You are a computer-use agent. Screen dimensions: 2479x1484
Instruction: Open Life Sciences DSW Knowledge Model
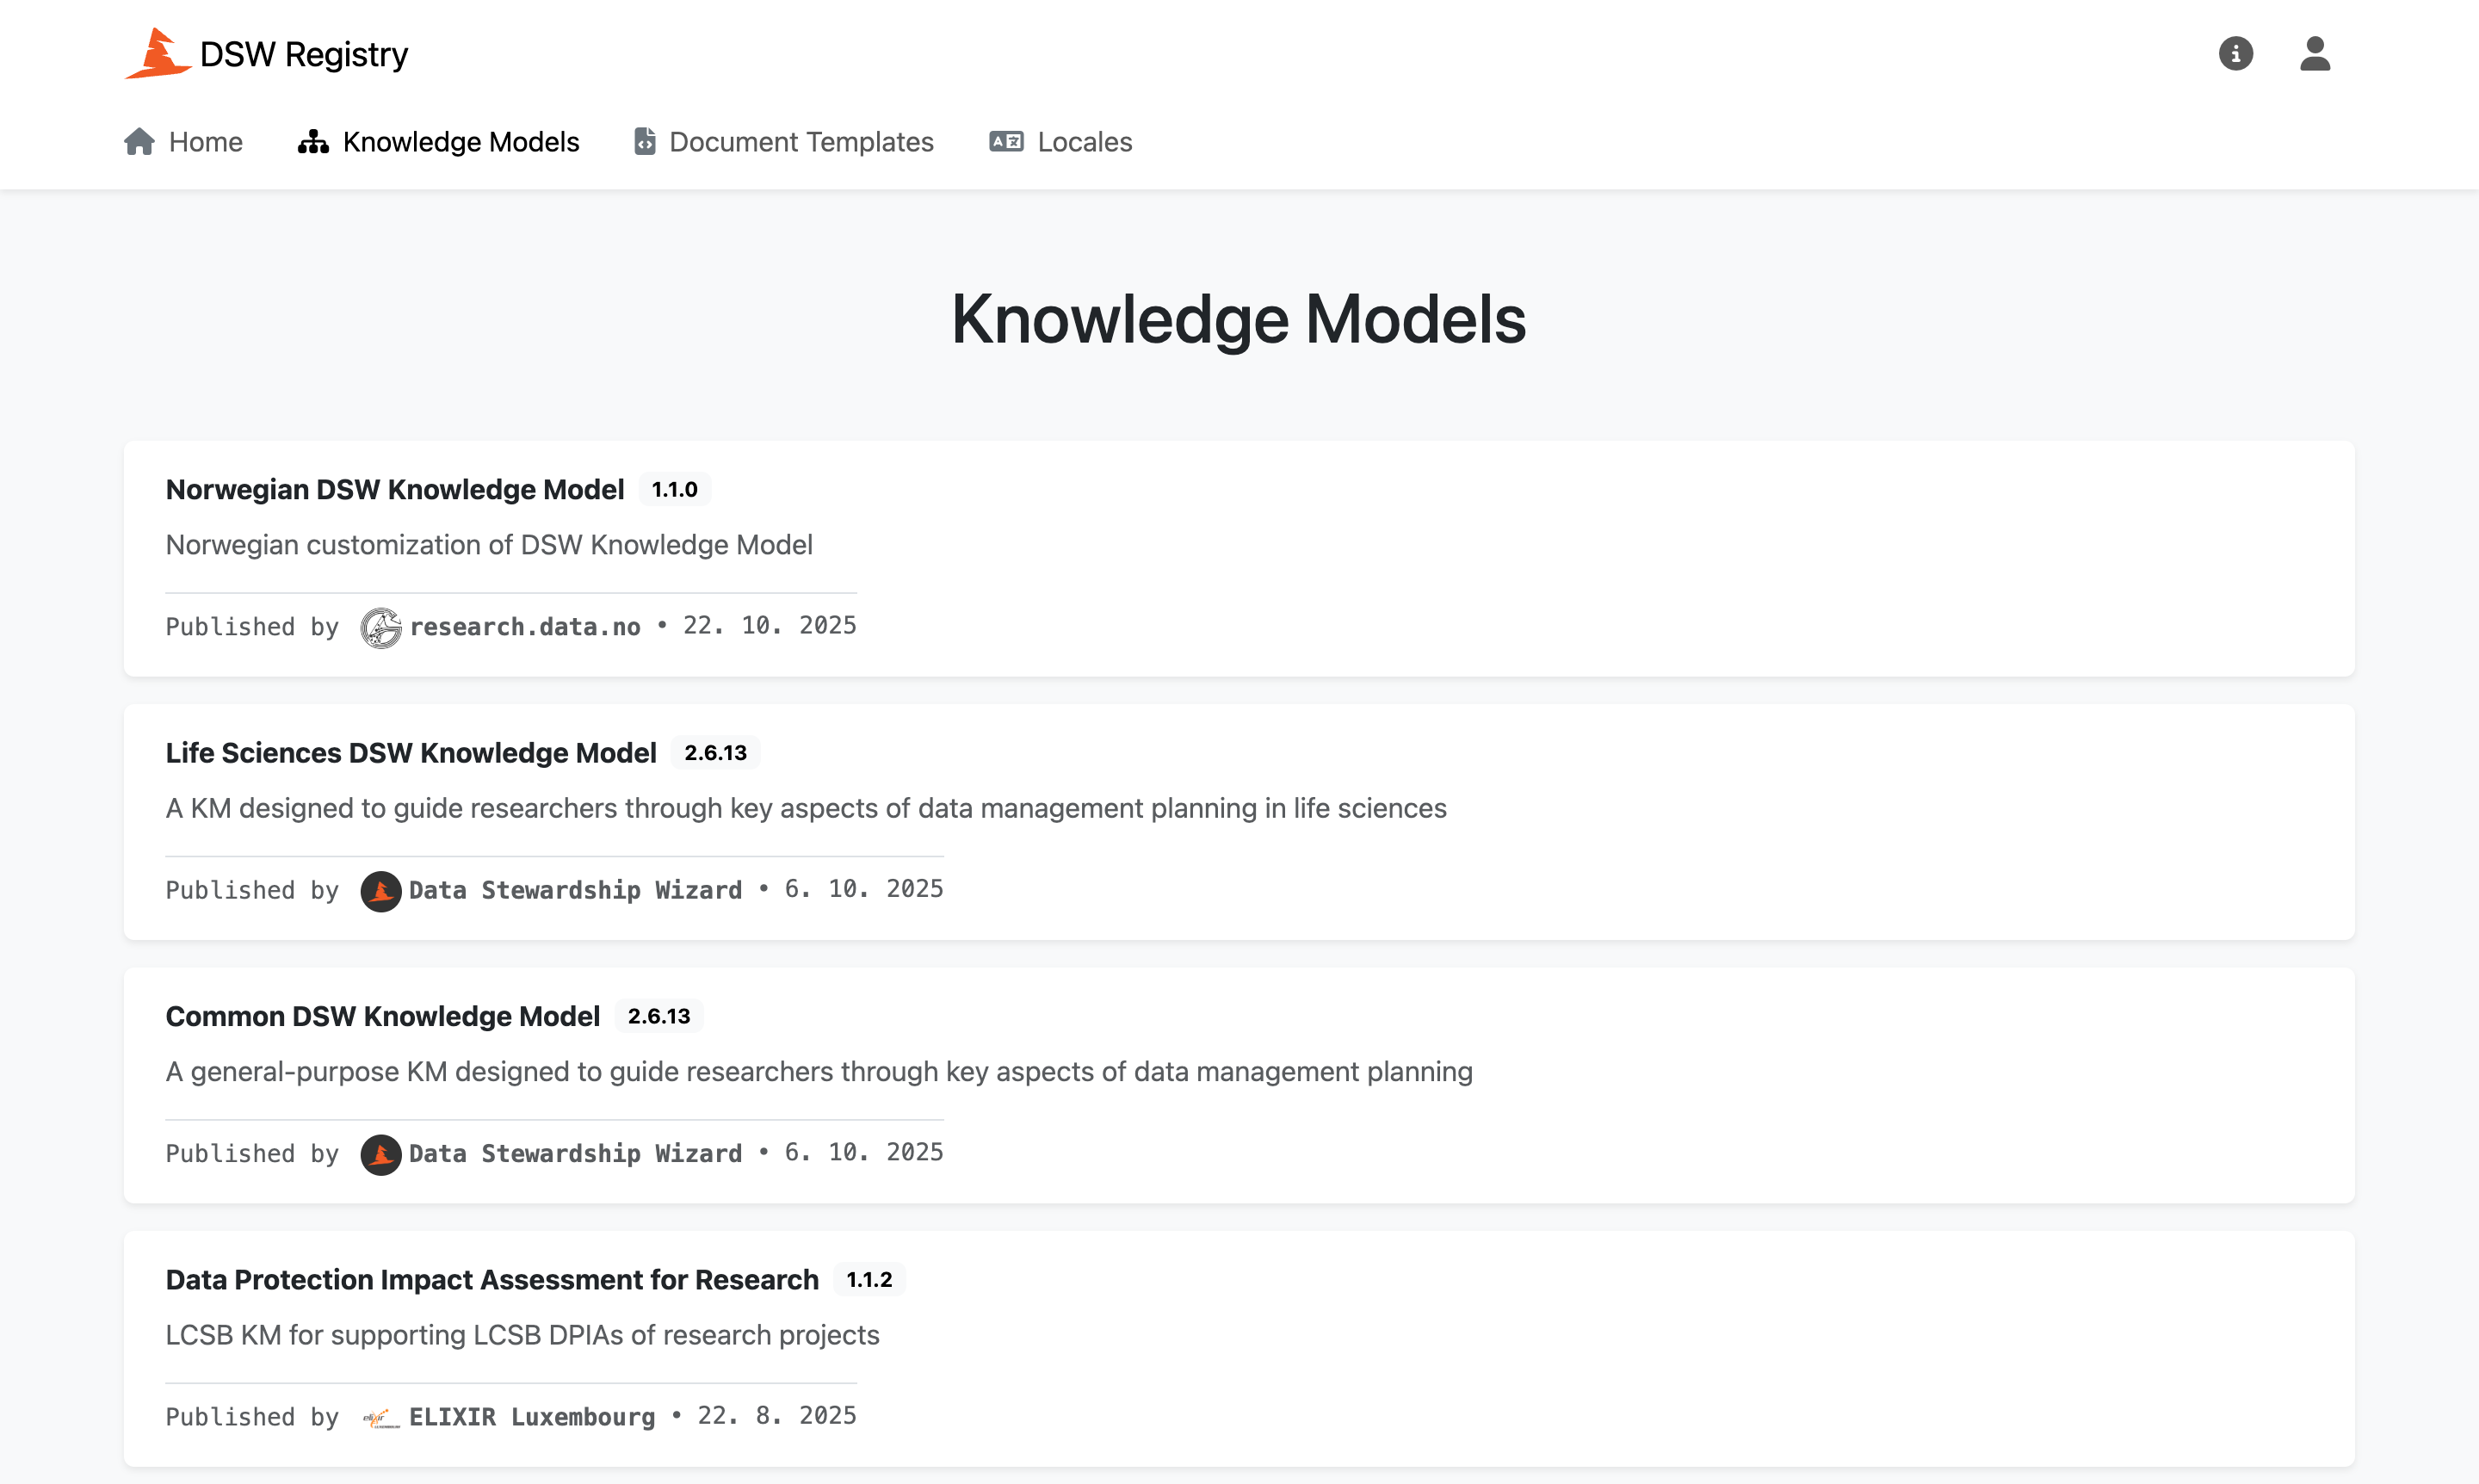pos(411,752)
